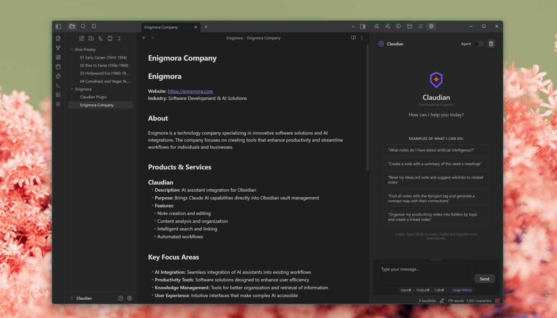
Task: Click the auto-reveal current file icon
Action: tap(110, 38)
